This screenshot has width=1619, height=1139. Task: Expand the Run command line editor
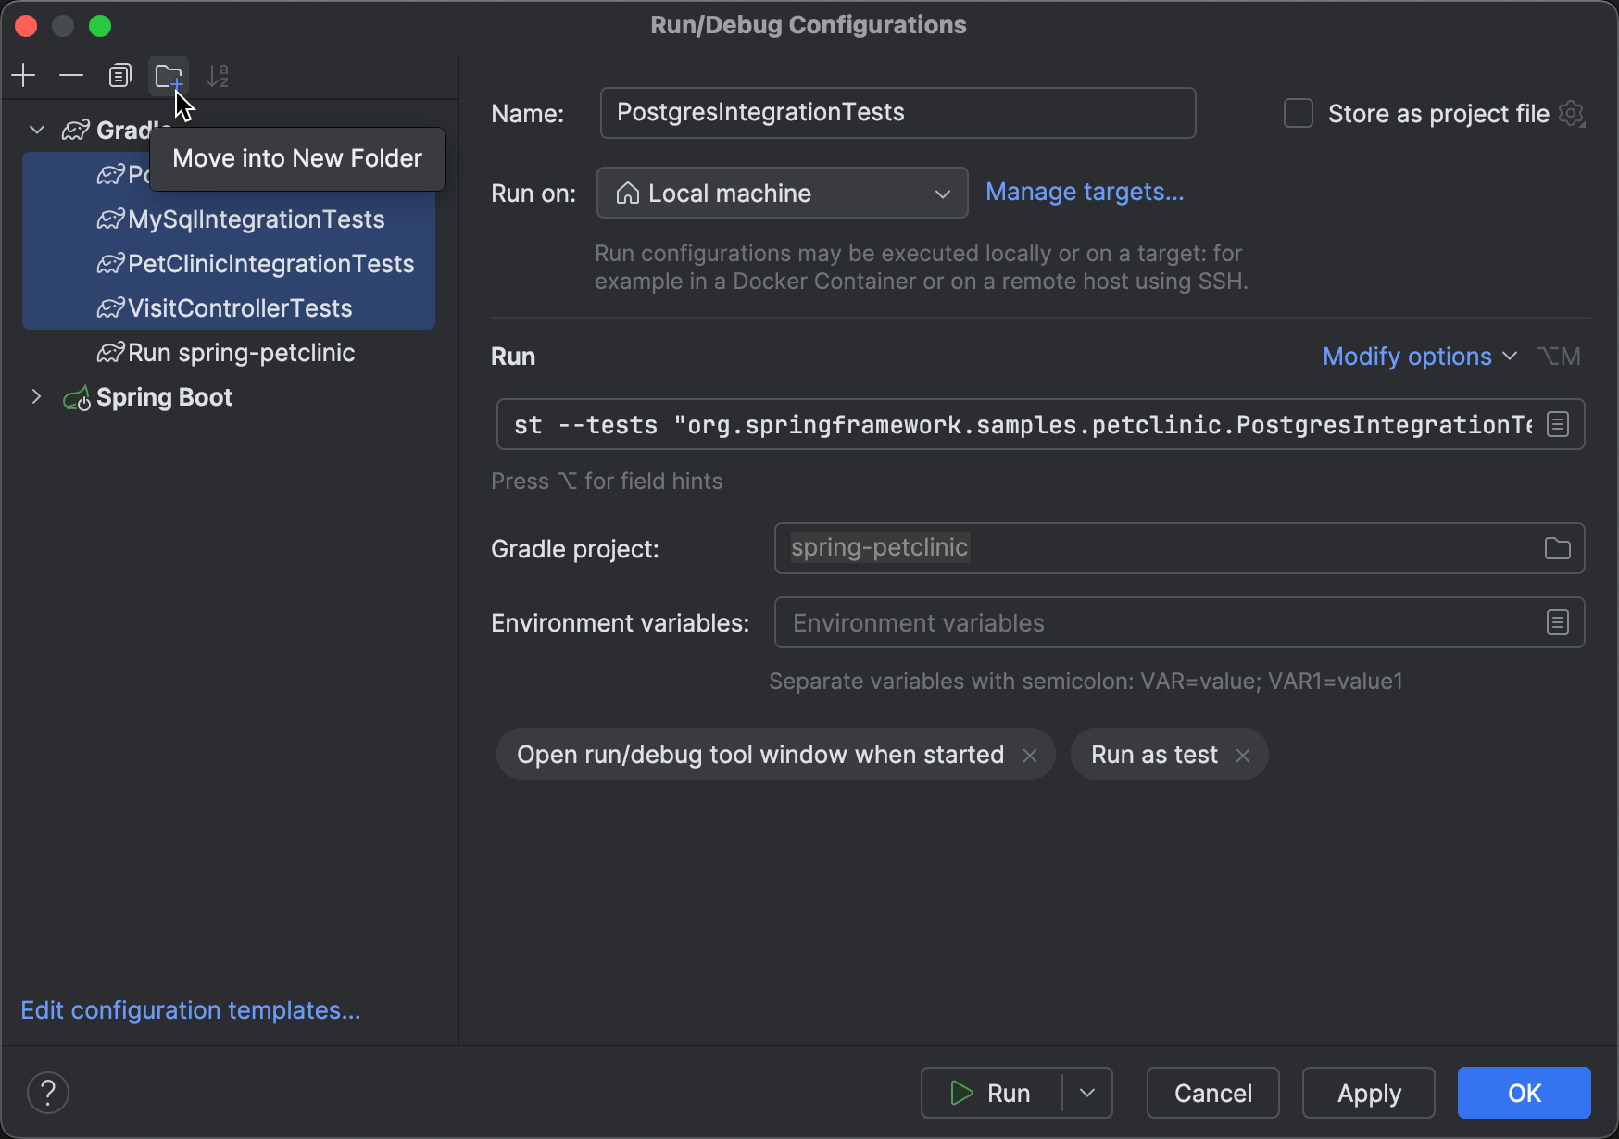click(x=1557, y=424)
